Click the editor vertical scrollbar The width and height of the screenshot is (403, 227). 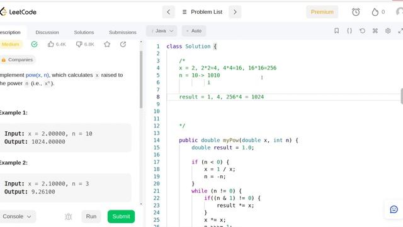(x=402, y=96)
